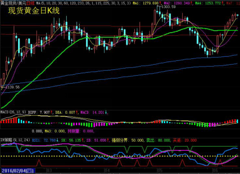Click the MACD(26,12,9) indicator label

click(13, 112)
